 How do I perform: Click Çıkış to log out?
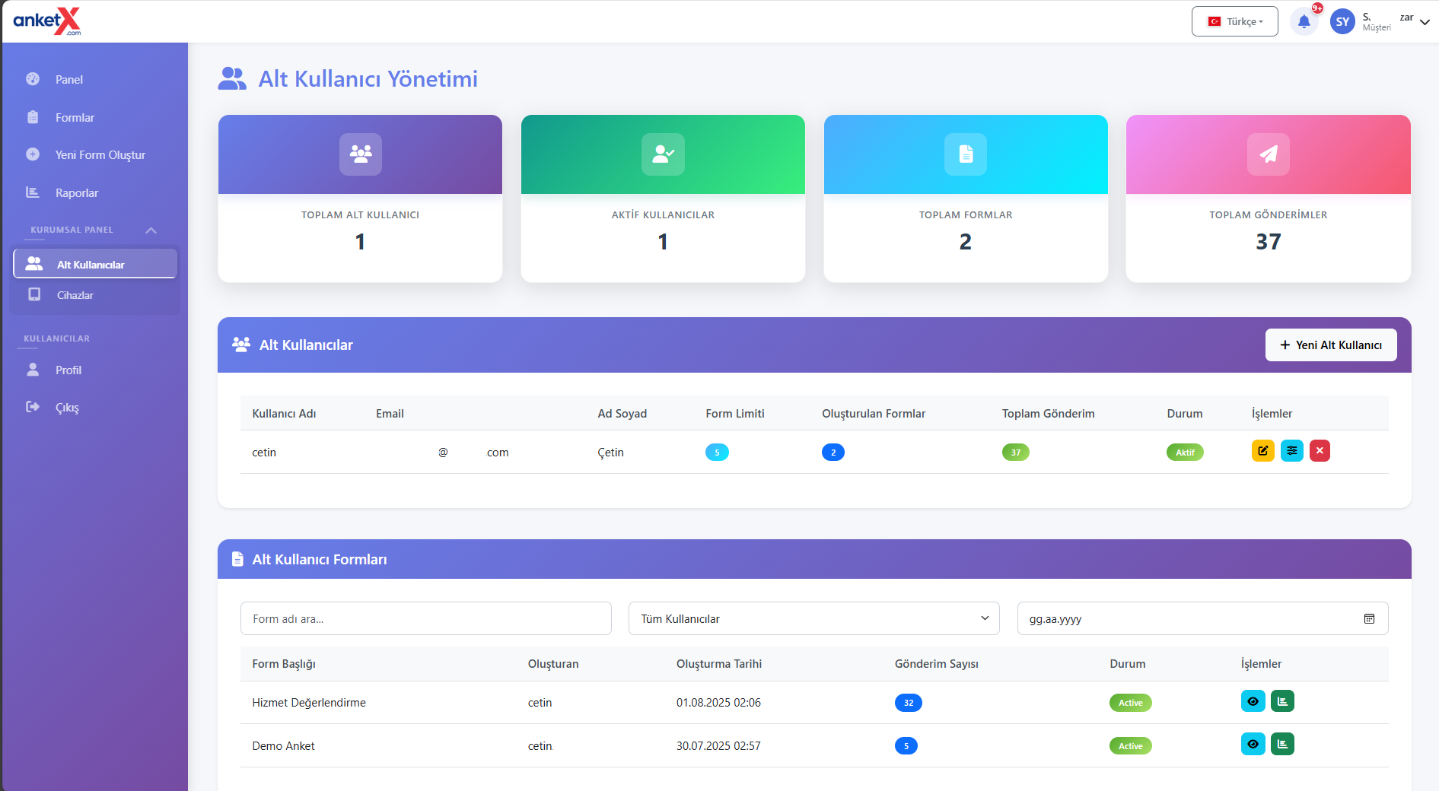67,408
